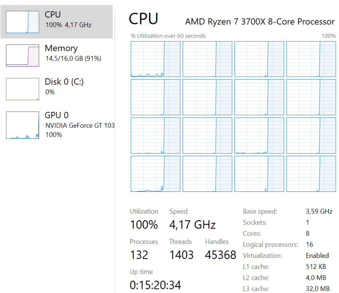339x293 pixels.
Task: Click the green Disk 0 thumbnail graph
Action: point(22,89)
